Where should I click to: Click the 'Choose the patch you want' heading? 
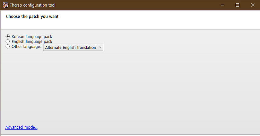point(32,17)
